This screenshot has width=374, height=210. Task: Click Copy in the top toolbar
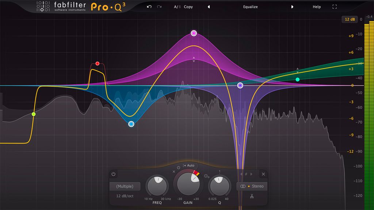[x=188, y=7]
